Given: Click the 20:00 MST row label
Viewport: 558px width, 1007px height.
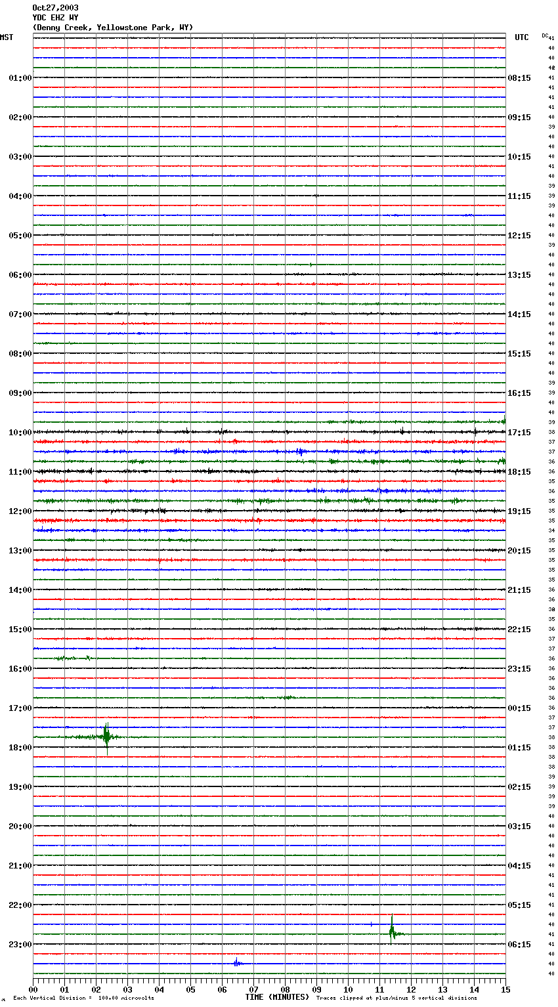Looking at the screenshot, I should 20,826.
